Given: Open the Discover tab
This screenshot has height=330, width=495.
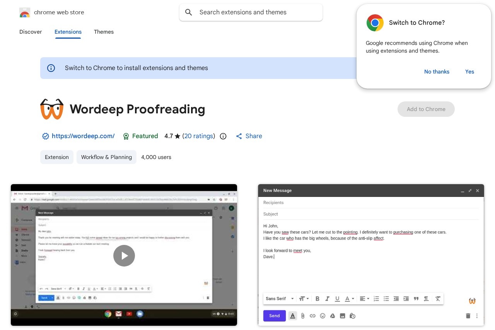Looking at the screenshot, I should 31,32.
